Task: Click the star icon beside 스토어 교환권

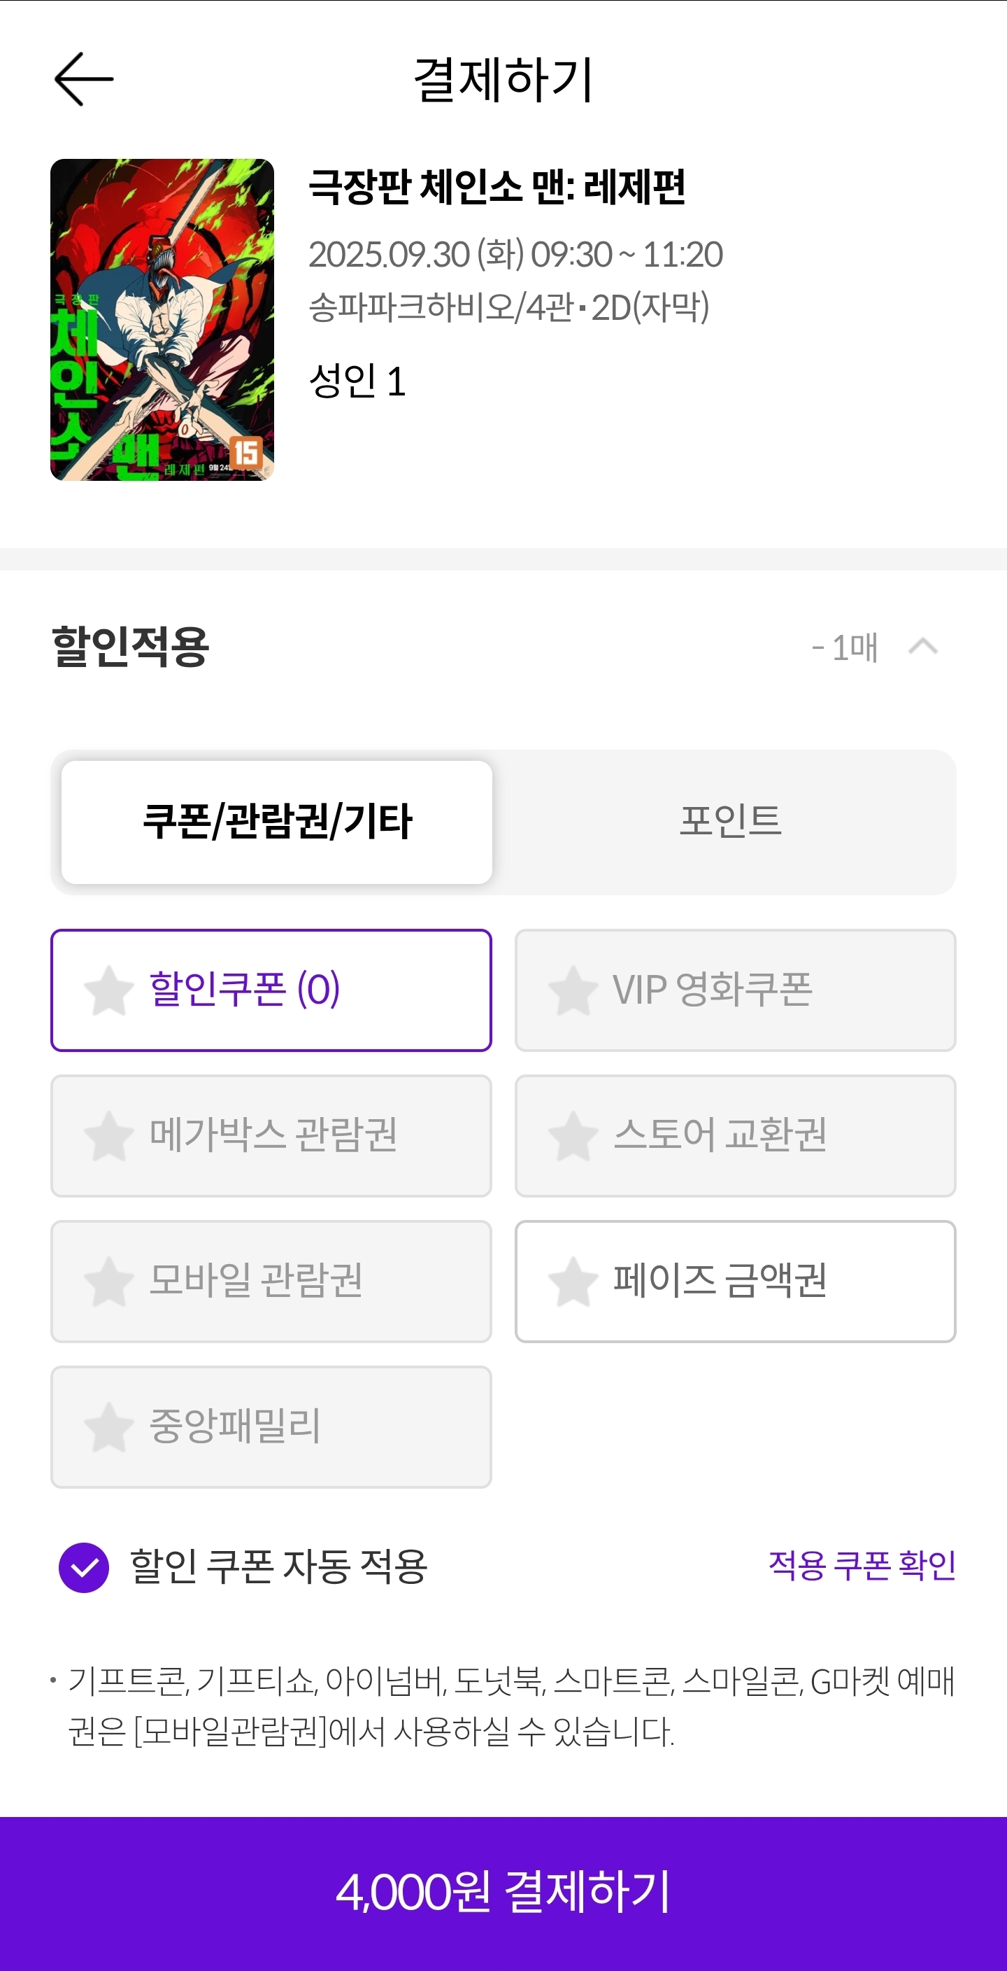Action: [573, 1135]
